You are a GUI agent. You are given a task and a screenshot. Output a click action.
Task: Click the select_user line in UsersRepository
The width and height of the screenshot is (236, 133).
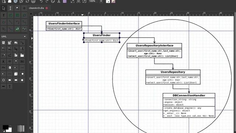point(171,83)
